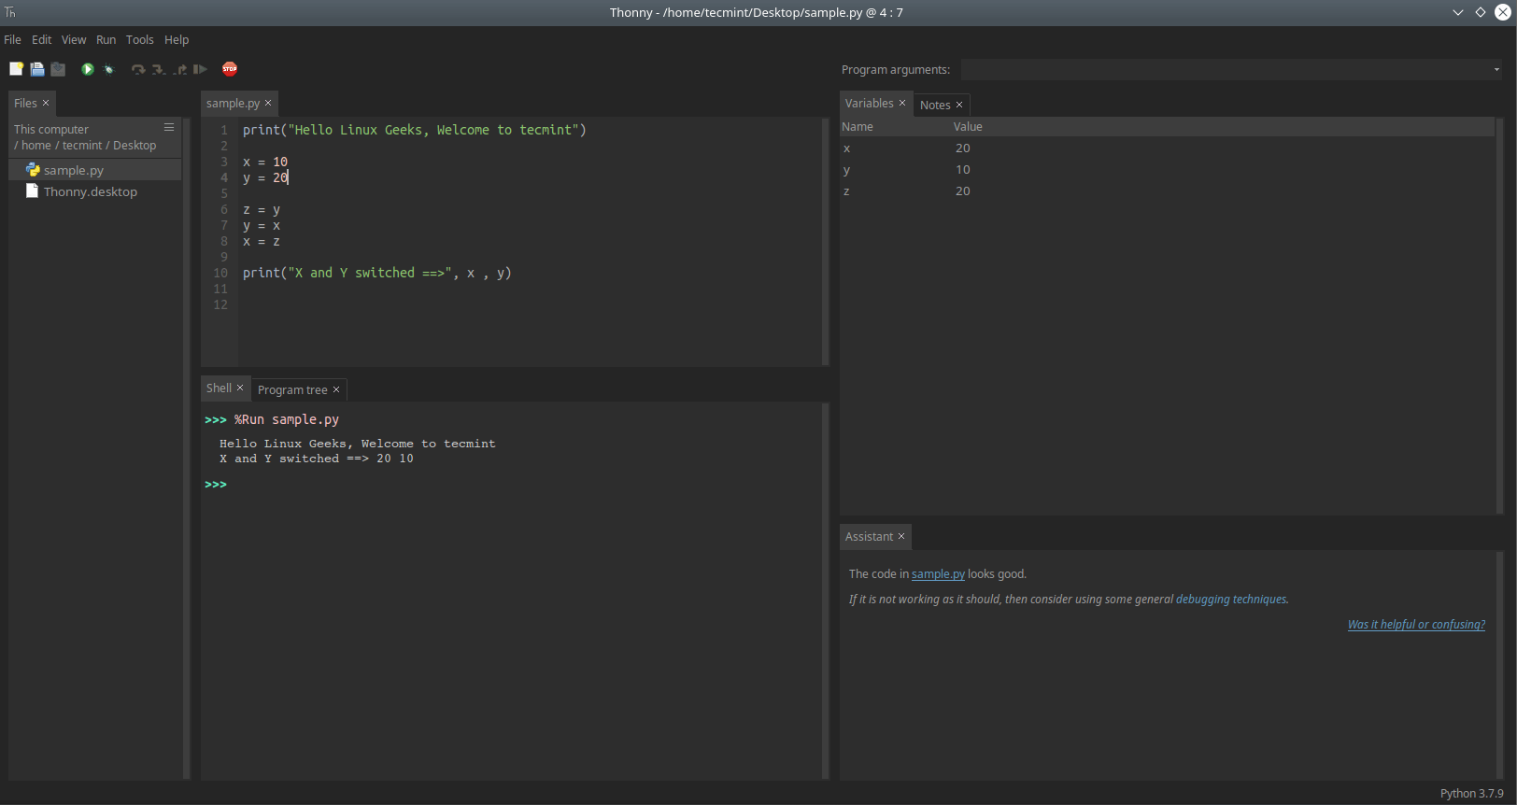Select Thonny.desktop in the Files list
Viewport: 1517px width, 805px height.
click(90, 191)
